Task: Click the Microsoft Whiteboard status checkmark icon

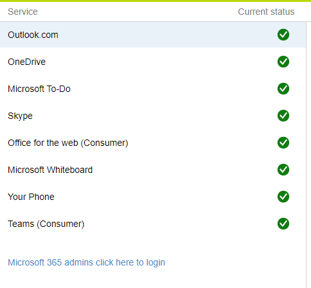Action: (283, 170)
